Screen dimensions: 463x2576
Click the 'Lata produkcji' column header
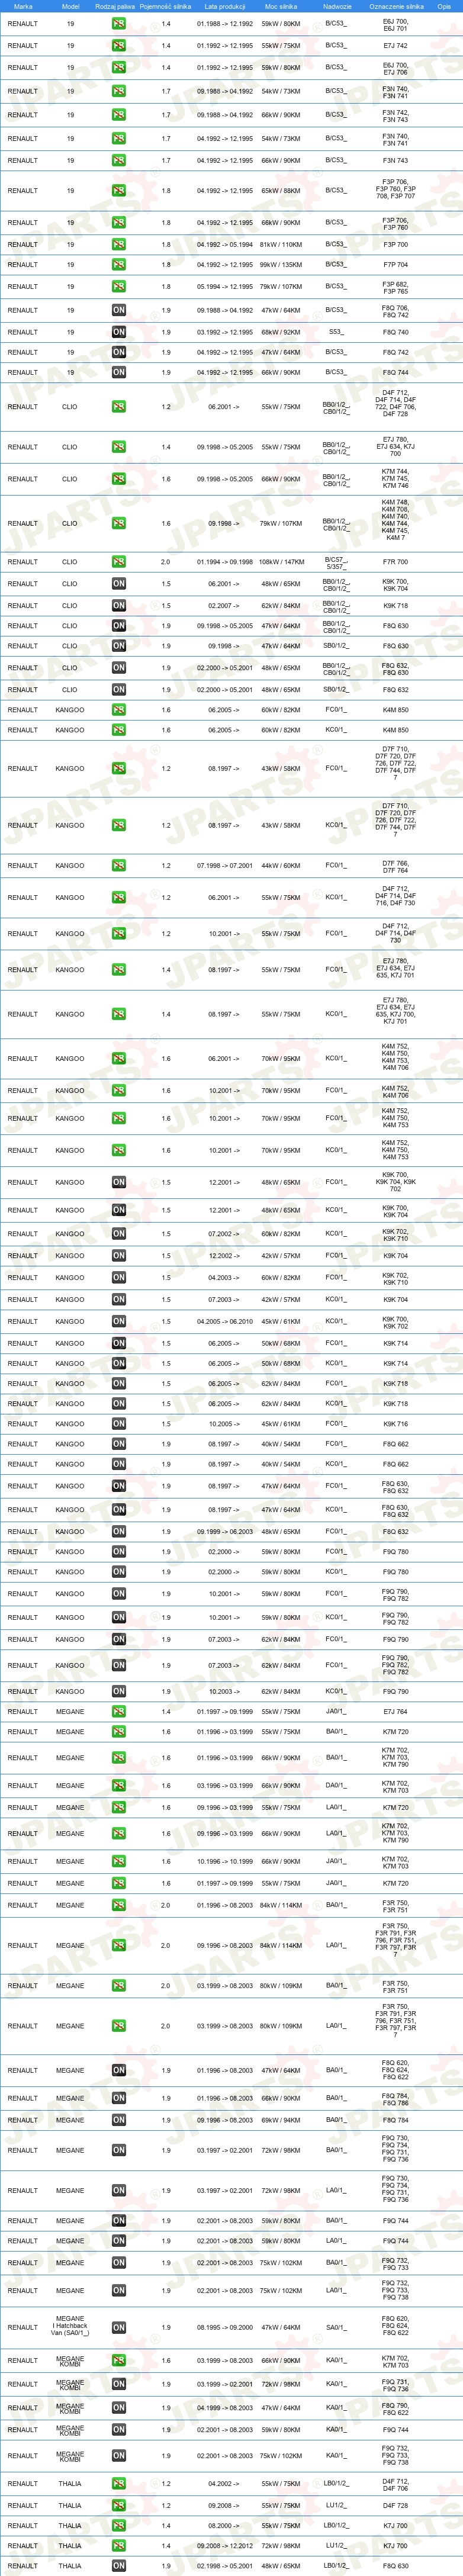click(225, 6)
